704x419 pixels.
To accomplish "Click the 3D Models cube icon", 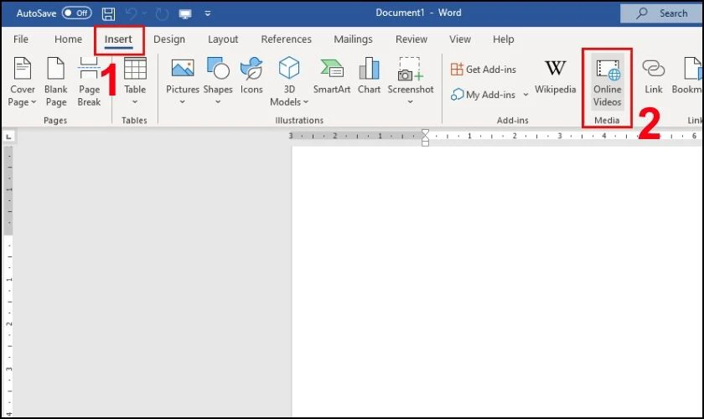I will [289, 68].
